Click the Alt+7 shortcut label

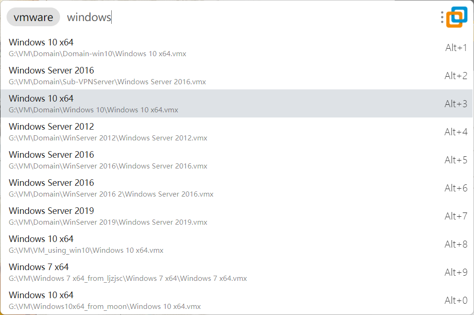click(456, 216)
